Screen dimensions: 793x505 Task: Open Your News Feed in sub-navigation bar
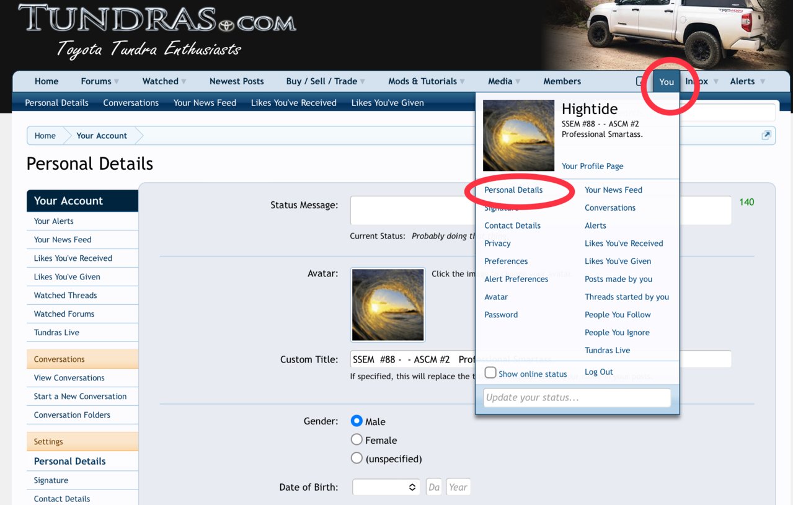pos(205,103)
